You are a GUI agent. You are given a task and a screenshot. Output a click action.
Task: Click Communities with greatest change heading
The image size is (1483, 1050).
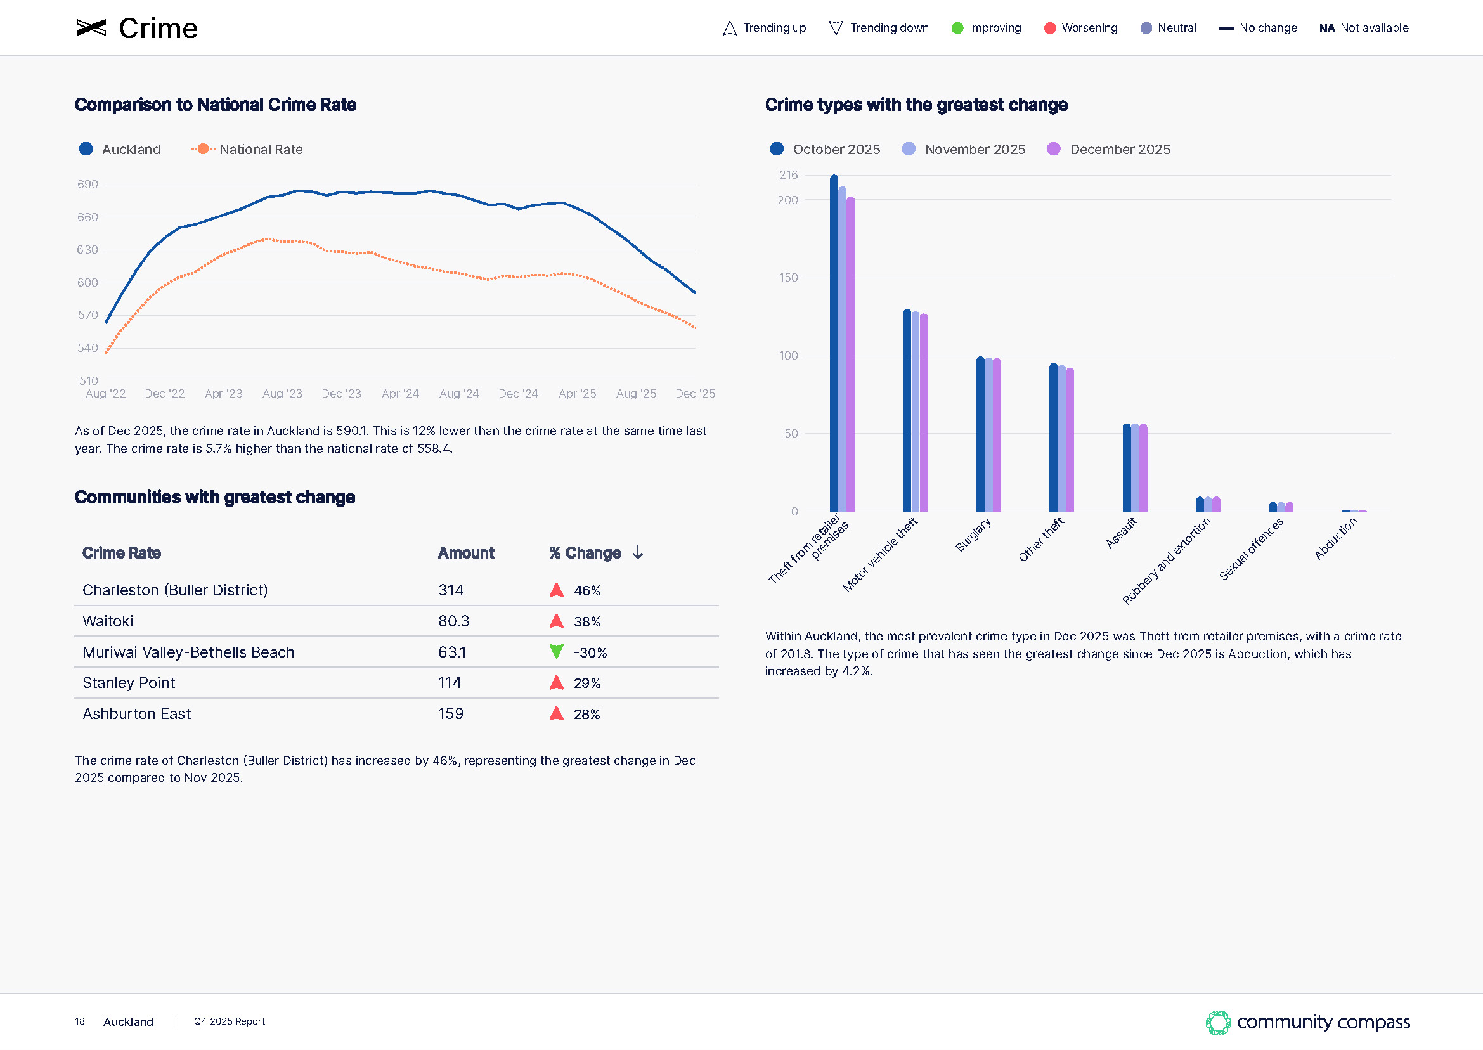pyautogui.click(x=215, y=497)
